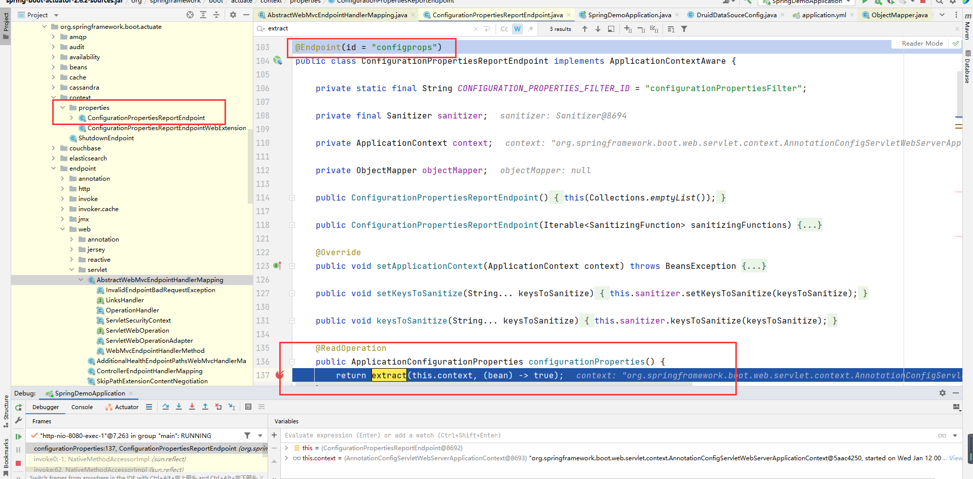Screen dimensions: 973x479
Task: Click the Step Into icon
Action: coord(179,407)
